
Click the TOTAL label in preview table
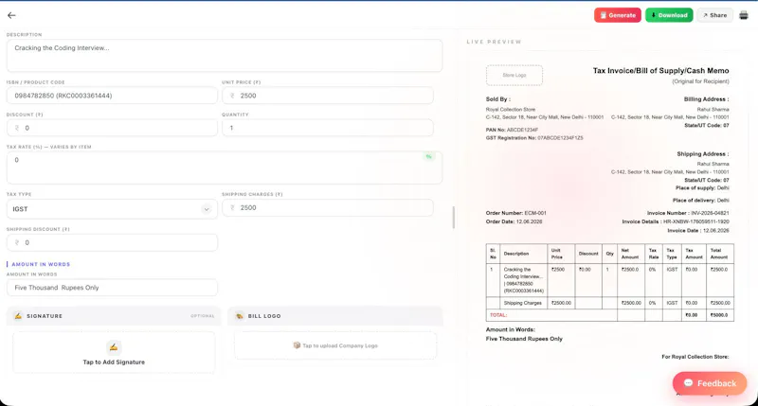pos(498,315)
